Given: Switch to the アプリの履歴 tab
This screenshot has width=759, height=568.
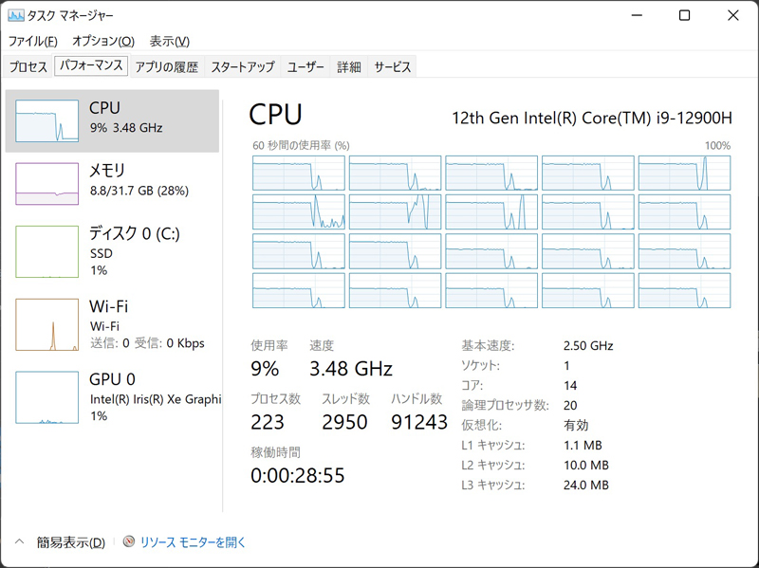Looking at the screenshot, I should pos(164,66).
